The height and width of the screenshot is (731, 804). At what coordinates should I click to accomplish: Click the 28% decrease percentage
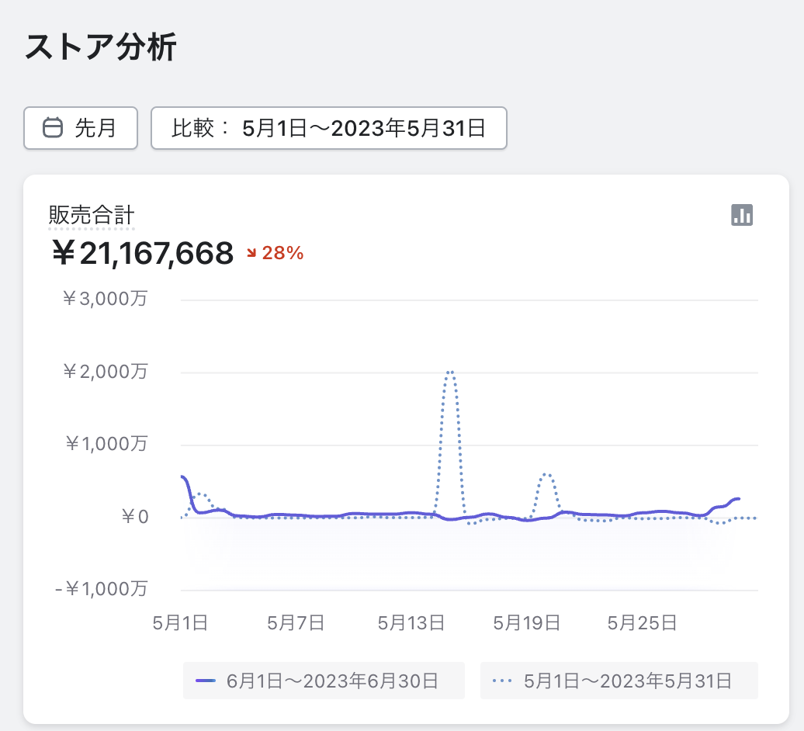pos(282,253)
